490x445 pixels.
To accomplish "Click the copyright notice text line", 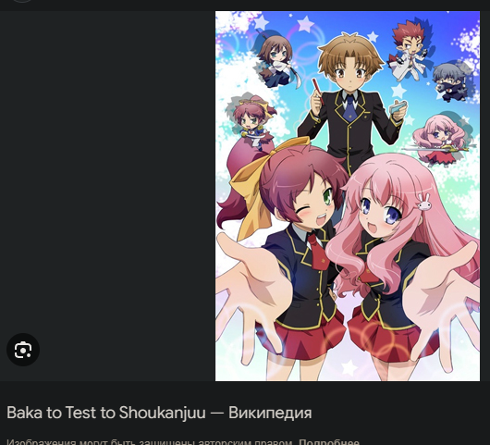I will coord(183,442).
